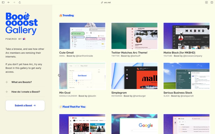The height and width of the screenshot is (134, 215).
Task: Open the Simplegram boost thumbnail
Action: [134, 76]
